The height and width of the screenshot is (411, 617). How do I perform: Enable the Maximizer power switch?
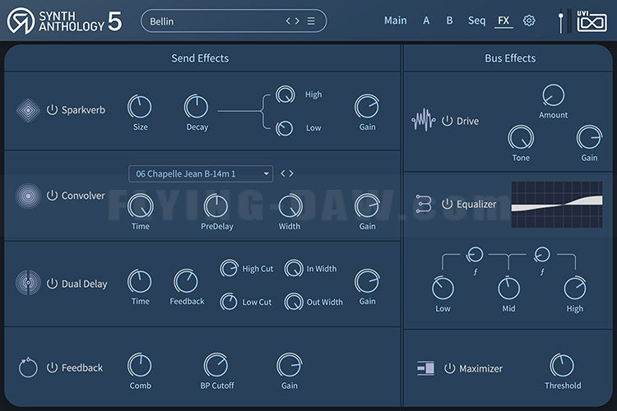449,368
